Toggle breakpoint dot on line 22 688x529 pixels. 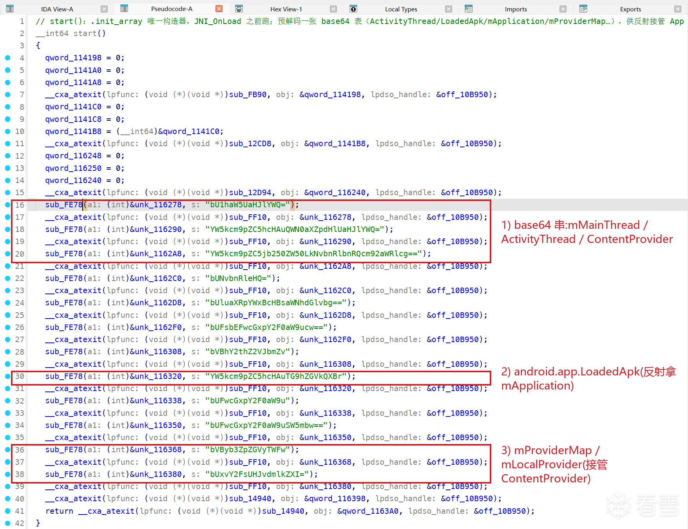[x=7, y=278]
